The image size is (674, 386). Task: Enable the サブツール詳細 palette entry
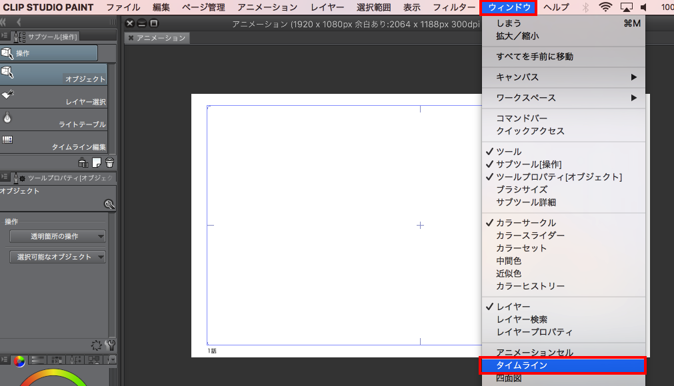[x=563, y=202]
